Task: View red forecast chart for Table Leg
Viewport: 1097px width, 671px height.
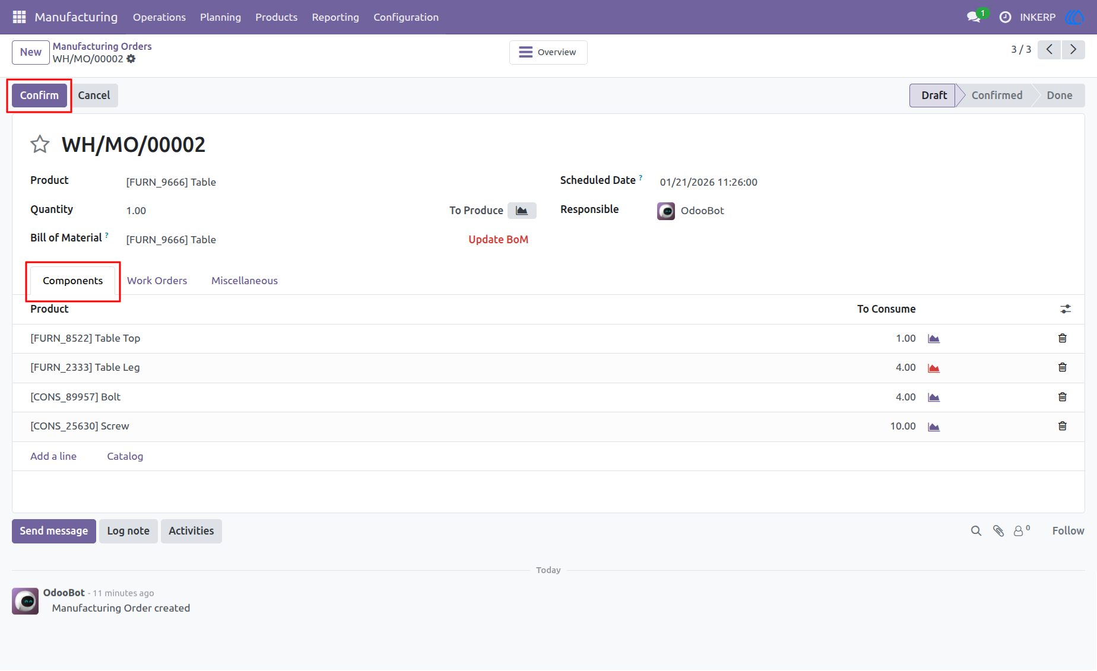Action: (x=934, y=368)
